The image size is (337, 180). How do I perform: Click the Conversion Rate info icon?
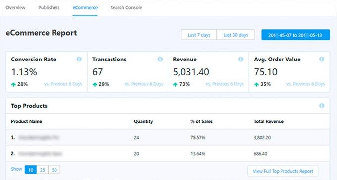(79, 59)
